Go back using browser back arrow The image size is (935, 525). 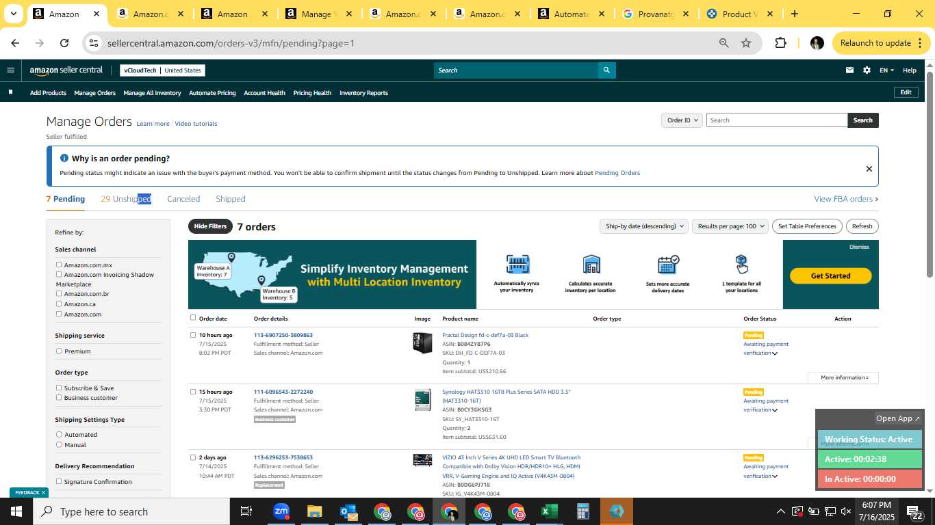coord(15,43)
